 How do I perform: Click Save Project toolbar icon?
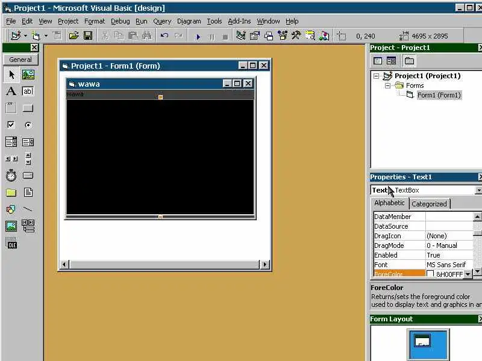pos(88,36)
